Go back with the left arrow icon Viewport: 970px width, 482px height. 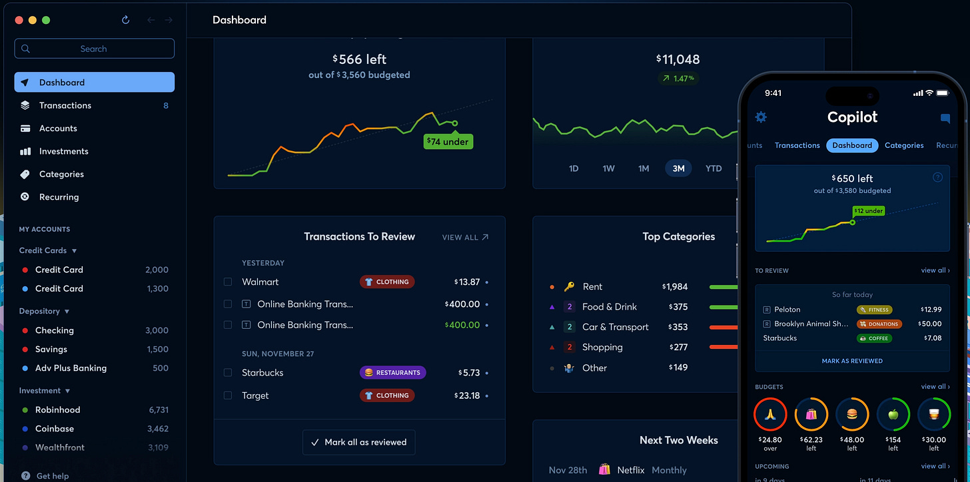click(151, 20)
